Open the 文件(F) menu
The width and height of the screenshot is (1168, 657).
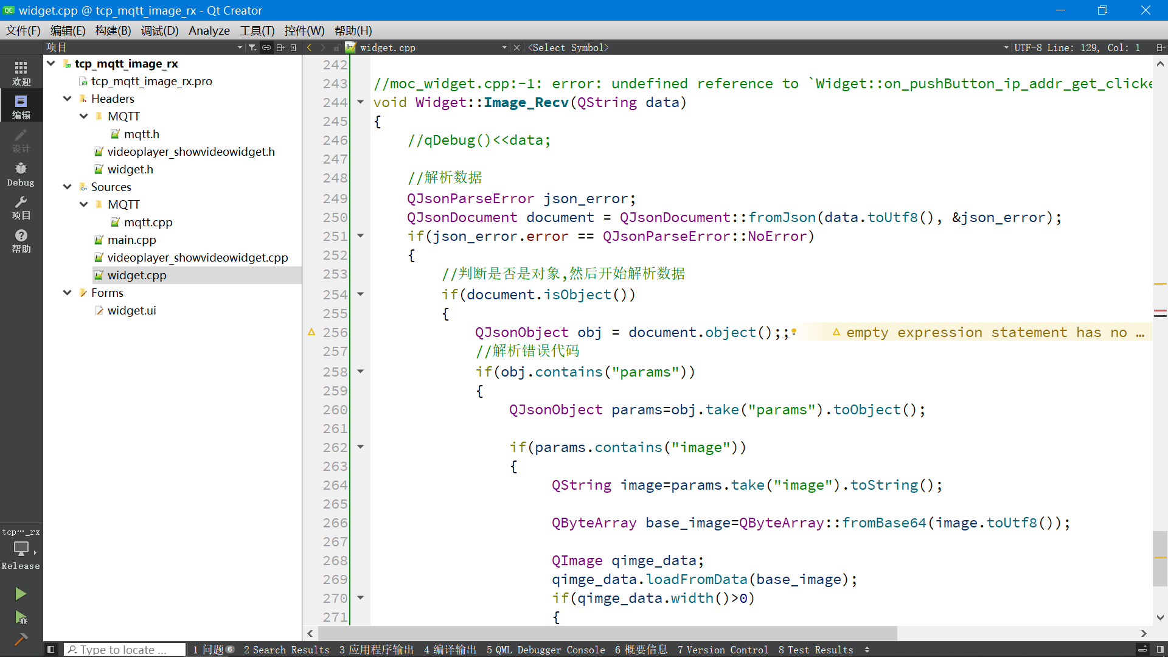(x=23, y=30)
